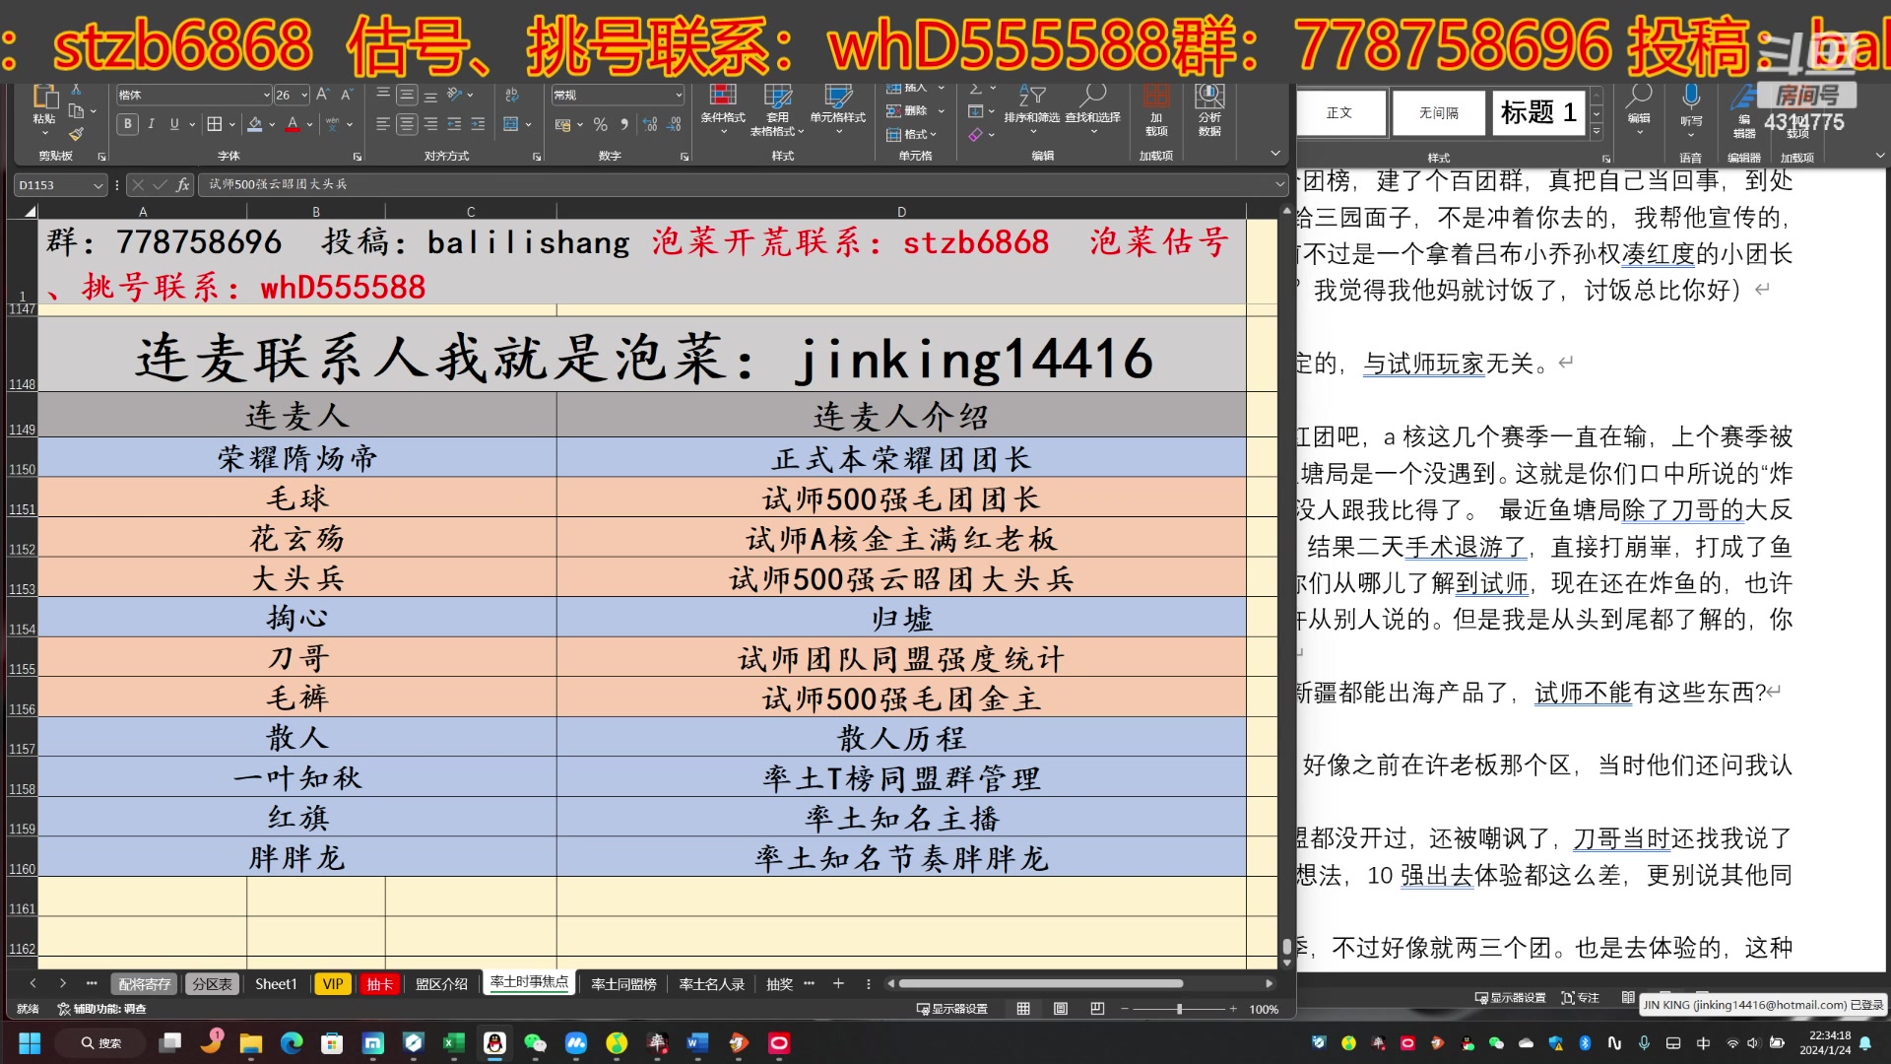Apply cell borders icon
This screenshot has height=1064, width=1891.
[214, 124]
